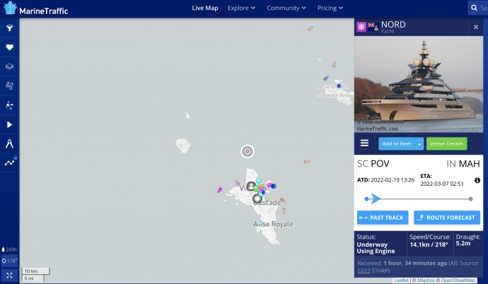The height and width of the screenshot is (284, 488).
Task: Open the map layers icon
Action: click(x=10, y=66)
